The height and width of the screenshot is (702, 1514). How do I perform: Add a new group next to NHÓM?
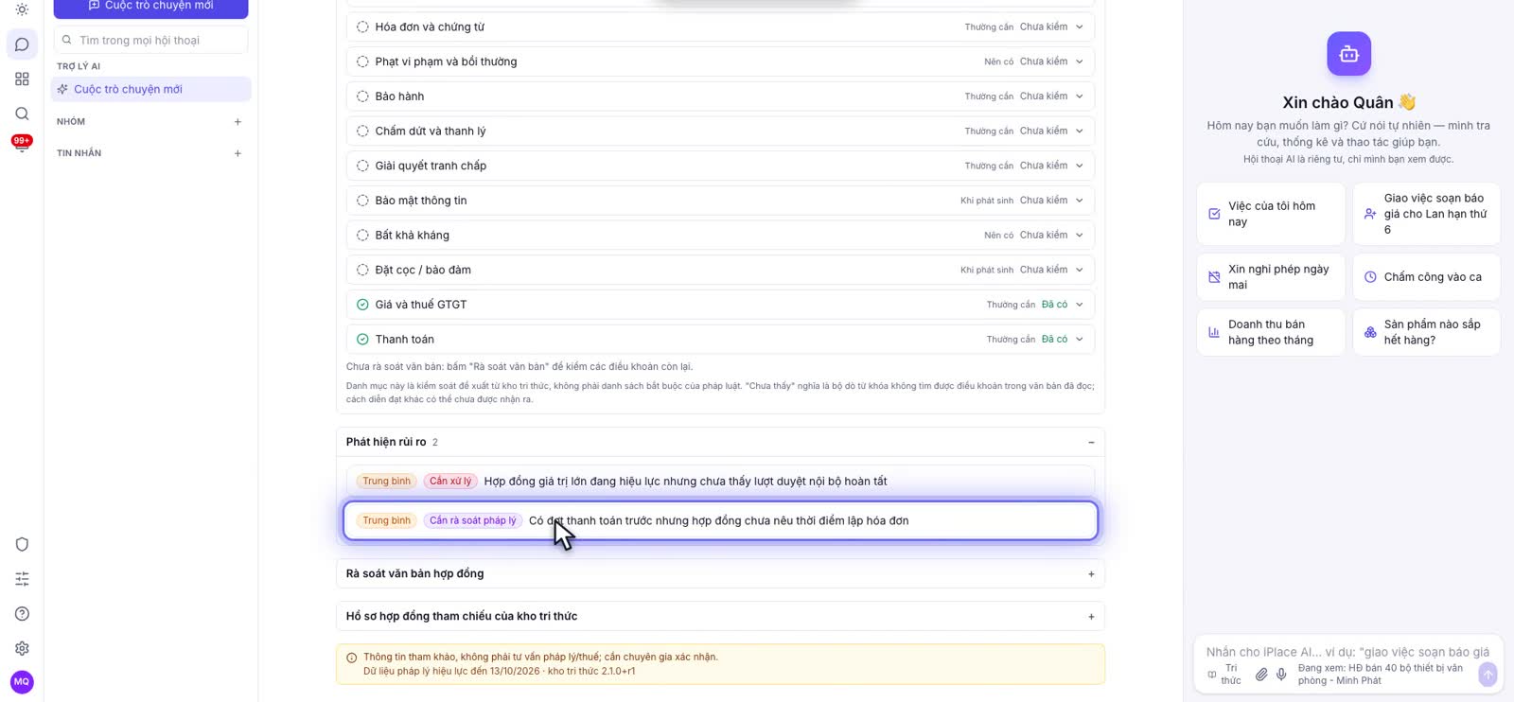[238, 122]
